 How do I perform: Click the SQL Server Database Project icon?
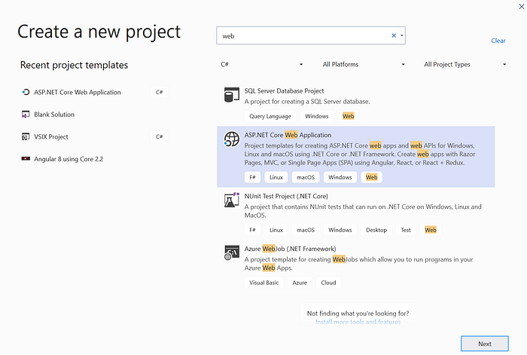click(232, 95)
